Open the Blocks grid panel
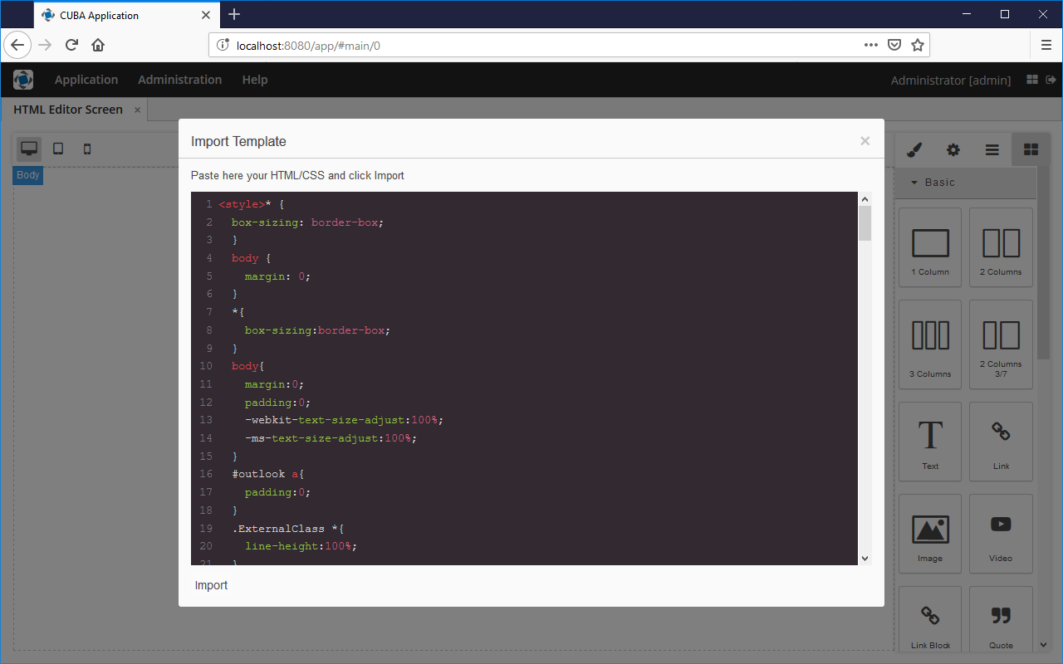The image size is (1063, 664). (x=1031, y=149)
